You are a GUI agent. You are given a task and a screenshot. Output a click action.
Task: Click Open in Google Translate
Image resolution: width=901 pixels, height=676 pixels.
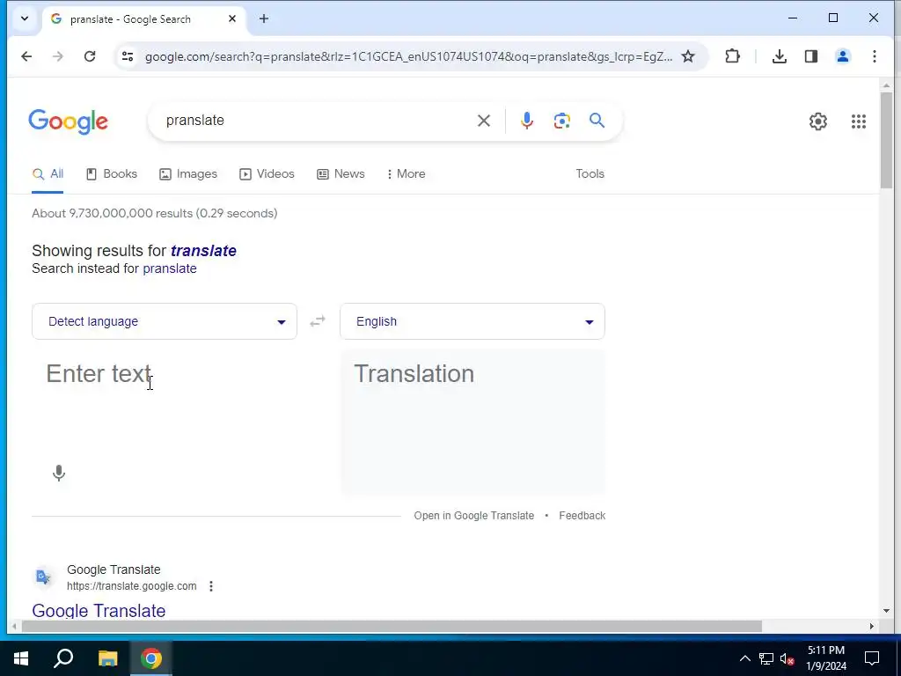click(x=474, y=516)
